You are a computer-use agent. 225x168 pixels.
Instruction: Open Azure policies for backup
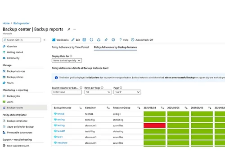[20, 127]
